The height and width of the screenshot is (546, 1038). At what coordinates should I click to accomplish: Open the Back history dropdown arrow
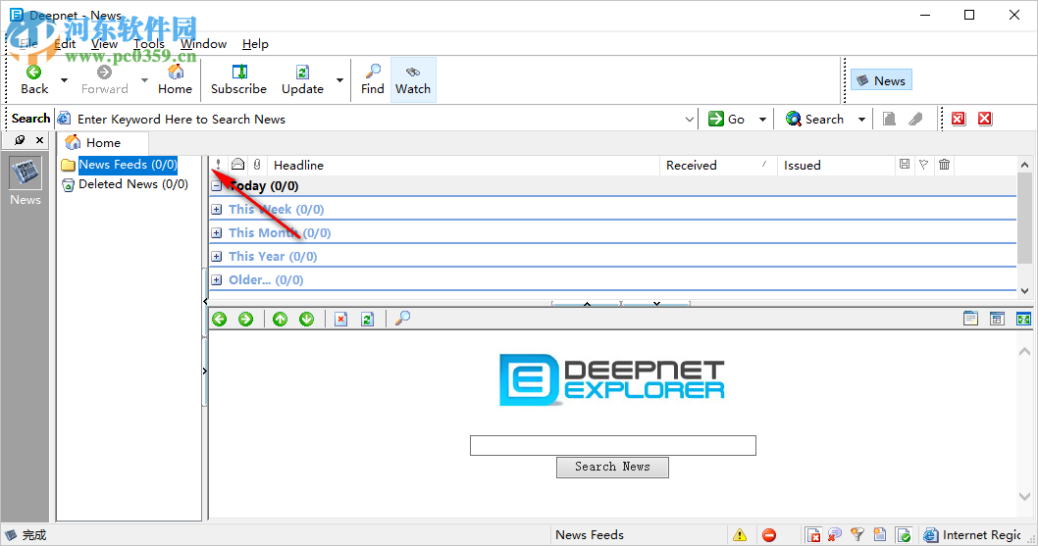(x=64, y=80)
